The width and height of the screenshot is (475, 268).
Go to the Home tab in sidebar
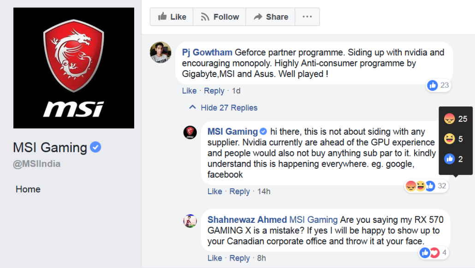28,189
